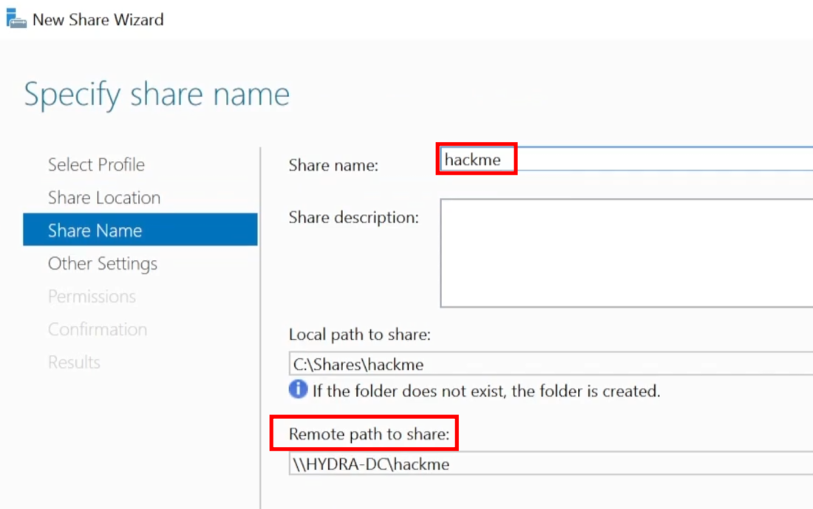813x509 pixels.
Task: Click the 'Share description:' label
Action: [353, 218]
